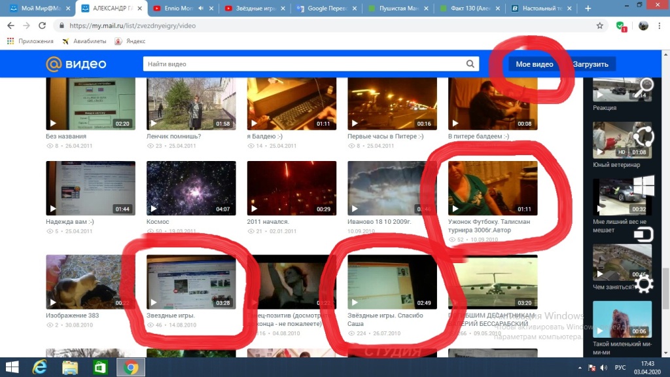
Task: Switch to the Настольный те tab
Action: [542, 8]
